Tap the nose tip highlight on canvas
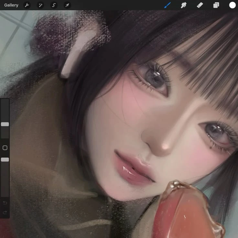Image resolution: width=238 pixels, height=238 pixels. pyautogui.click(x=166, y=146)
